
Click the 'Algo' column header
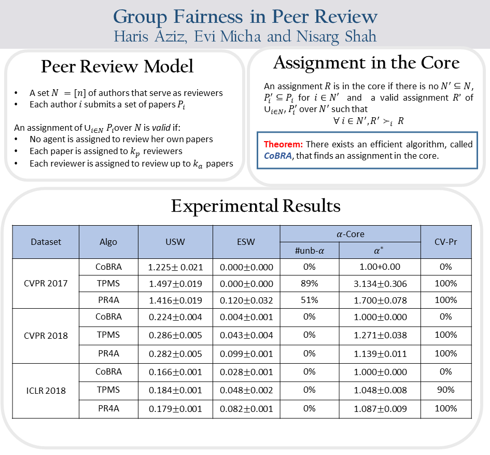[108, 242]
